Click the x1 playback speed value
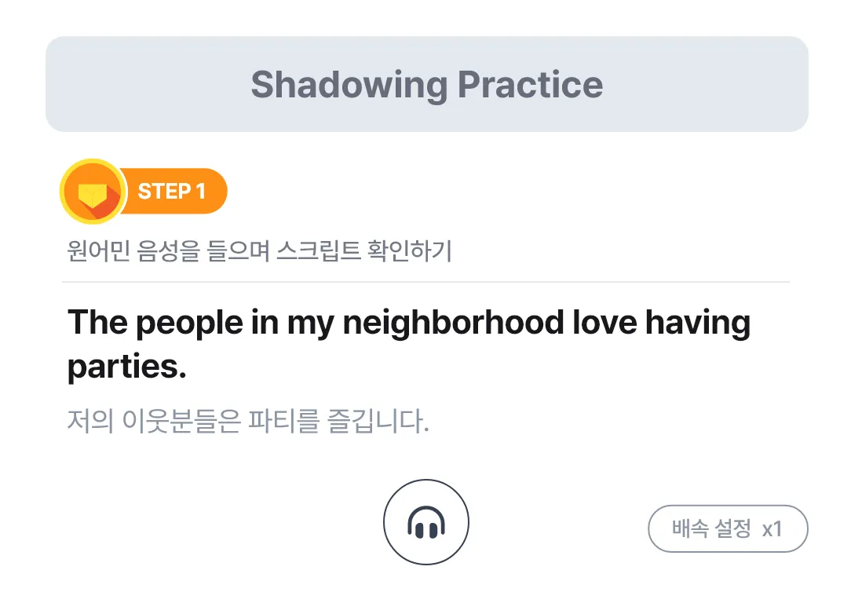The height and width of the screenshot is (603, 851). (772, 528)
